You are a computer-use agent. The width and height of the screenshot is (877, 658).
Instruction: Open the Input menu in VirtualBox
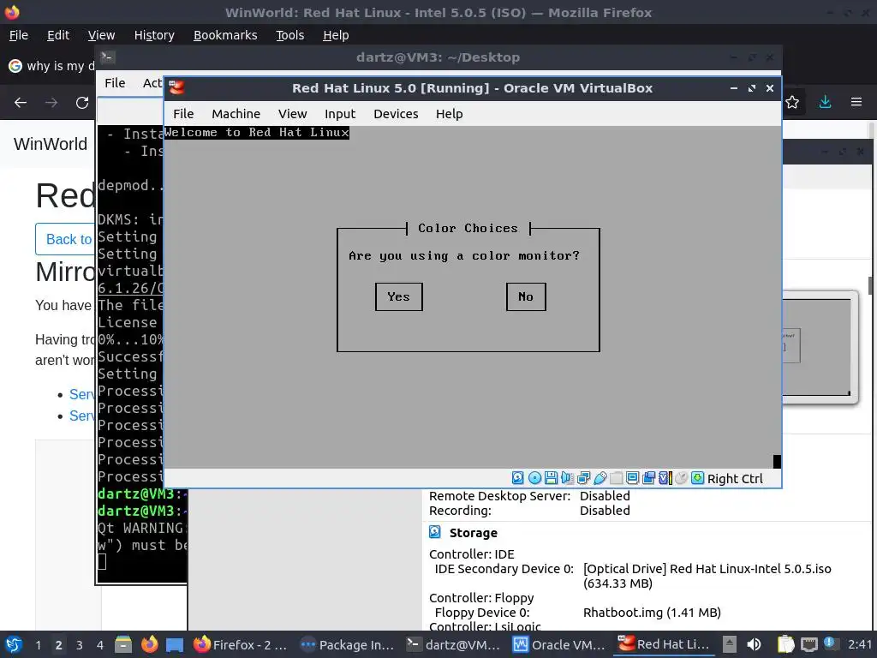click(340, 114)
